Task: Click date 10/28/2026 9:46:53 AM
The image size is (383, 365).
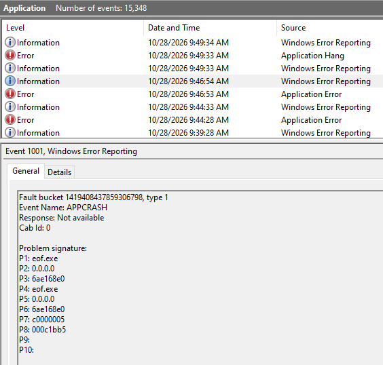Action: click(188, 94)
